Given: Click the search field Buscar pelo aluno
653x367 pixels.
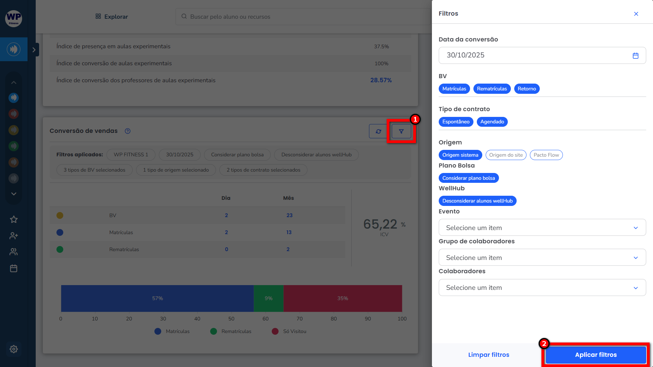Looking at the screenshot, I should (x=303, y=17).
